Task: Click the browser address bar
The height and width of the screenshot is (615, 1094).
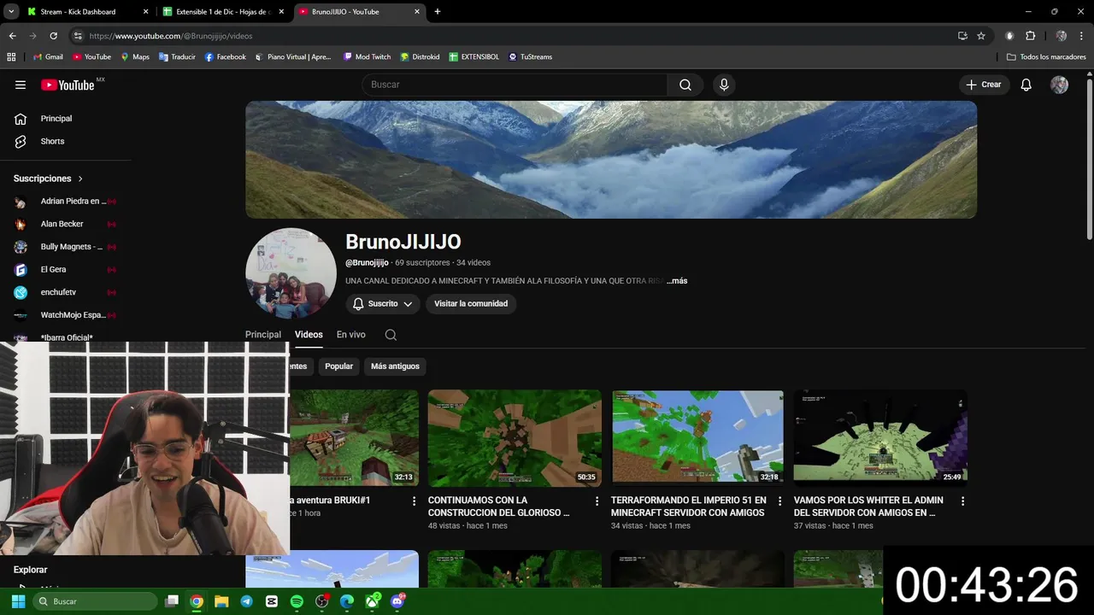Action: click(x=513, y=36)
